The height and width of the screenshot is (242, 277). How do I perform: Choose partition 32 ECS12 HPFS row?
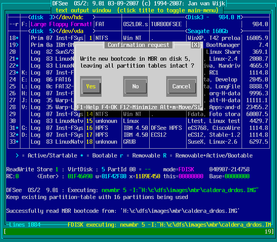pyautogui.click(x=138, y=135)
